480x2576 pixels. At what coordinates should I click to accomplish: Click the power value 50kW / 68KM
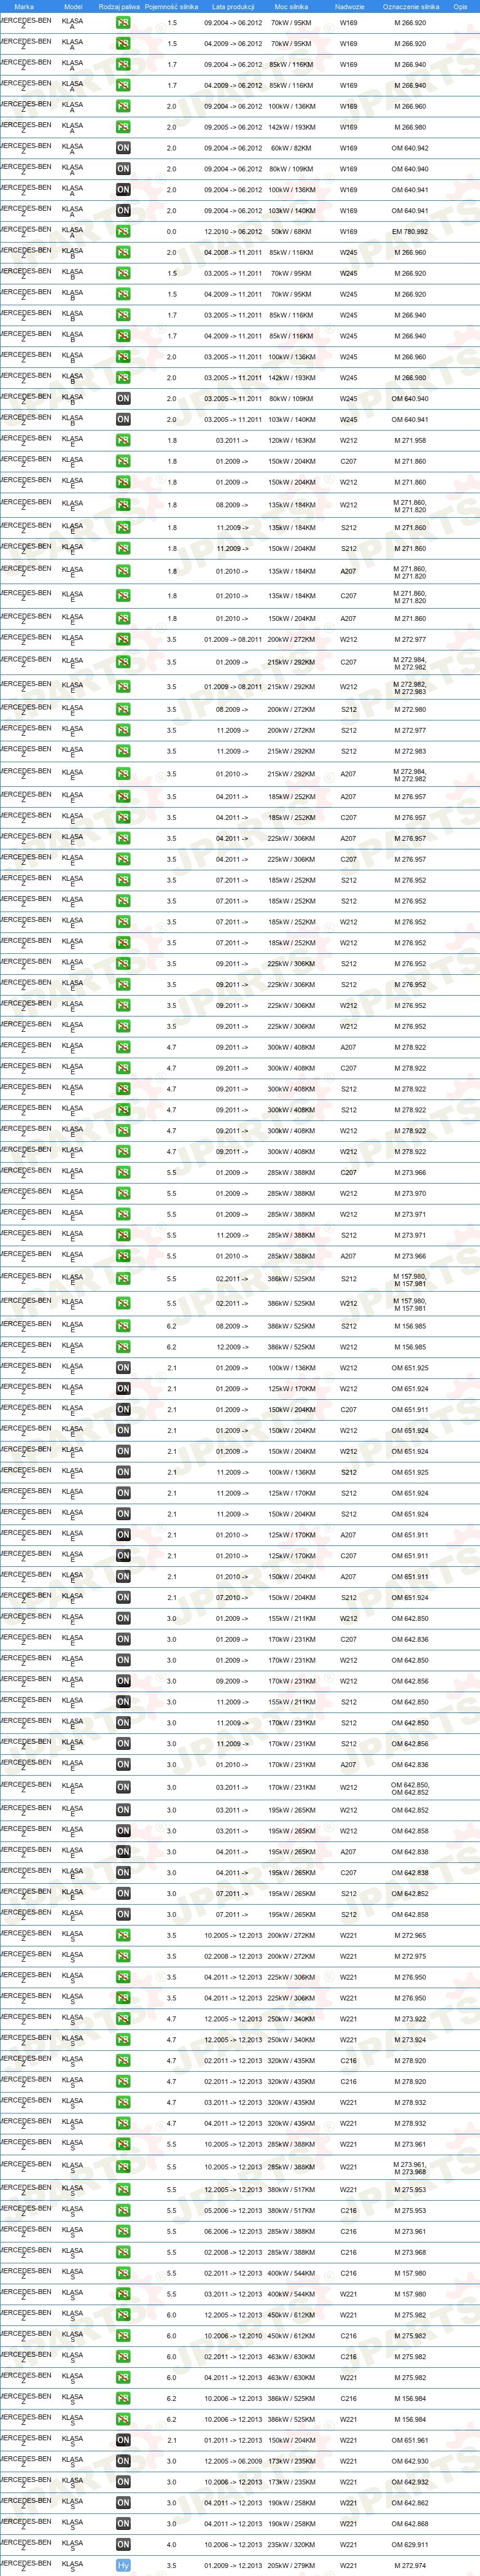coord(291,231)
